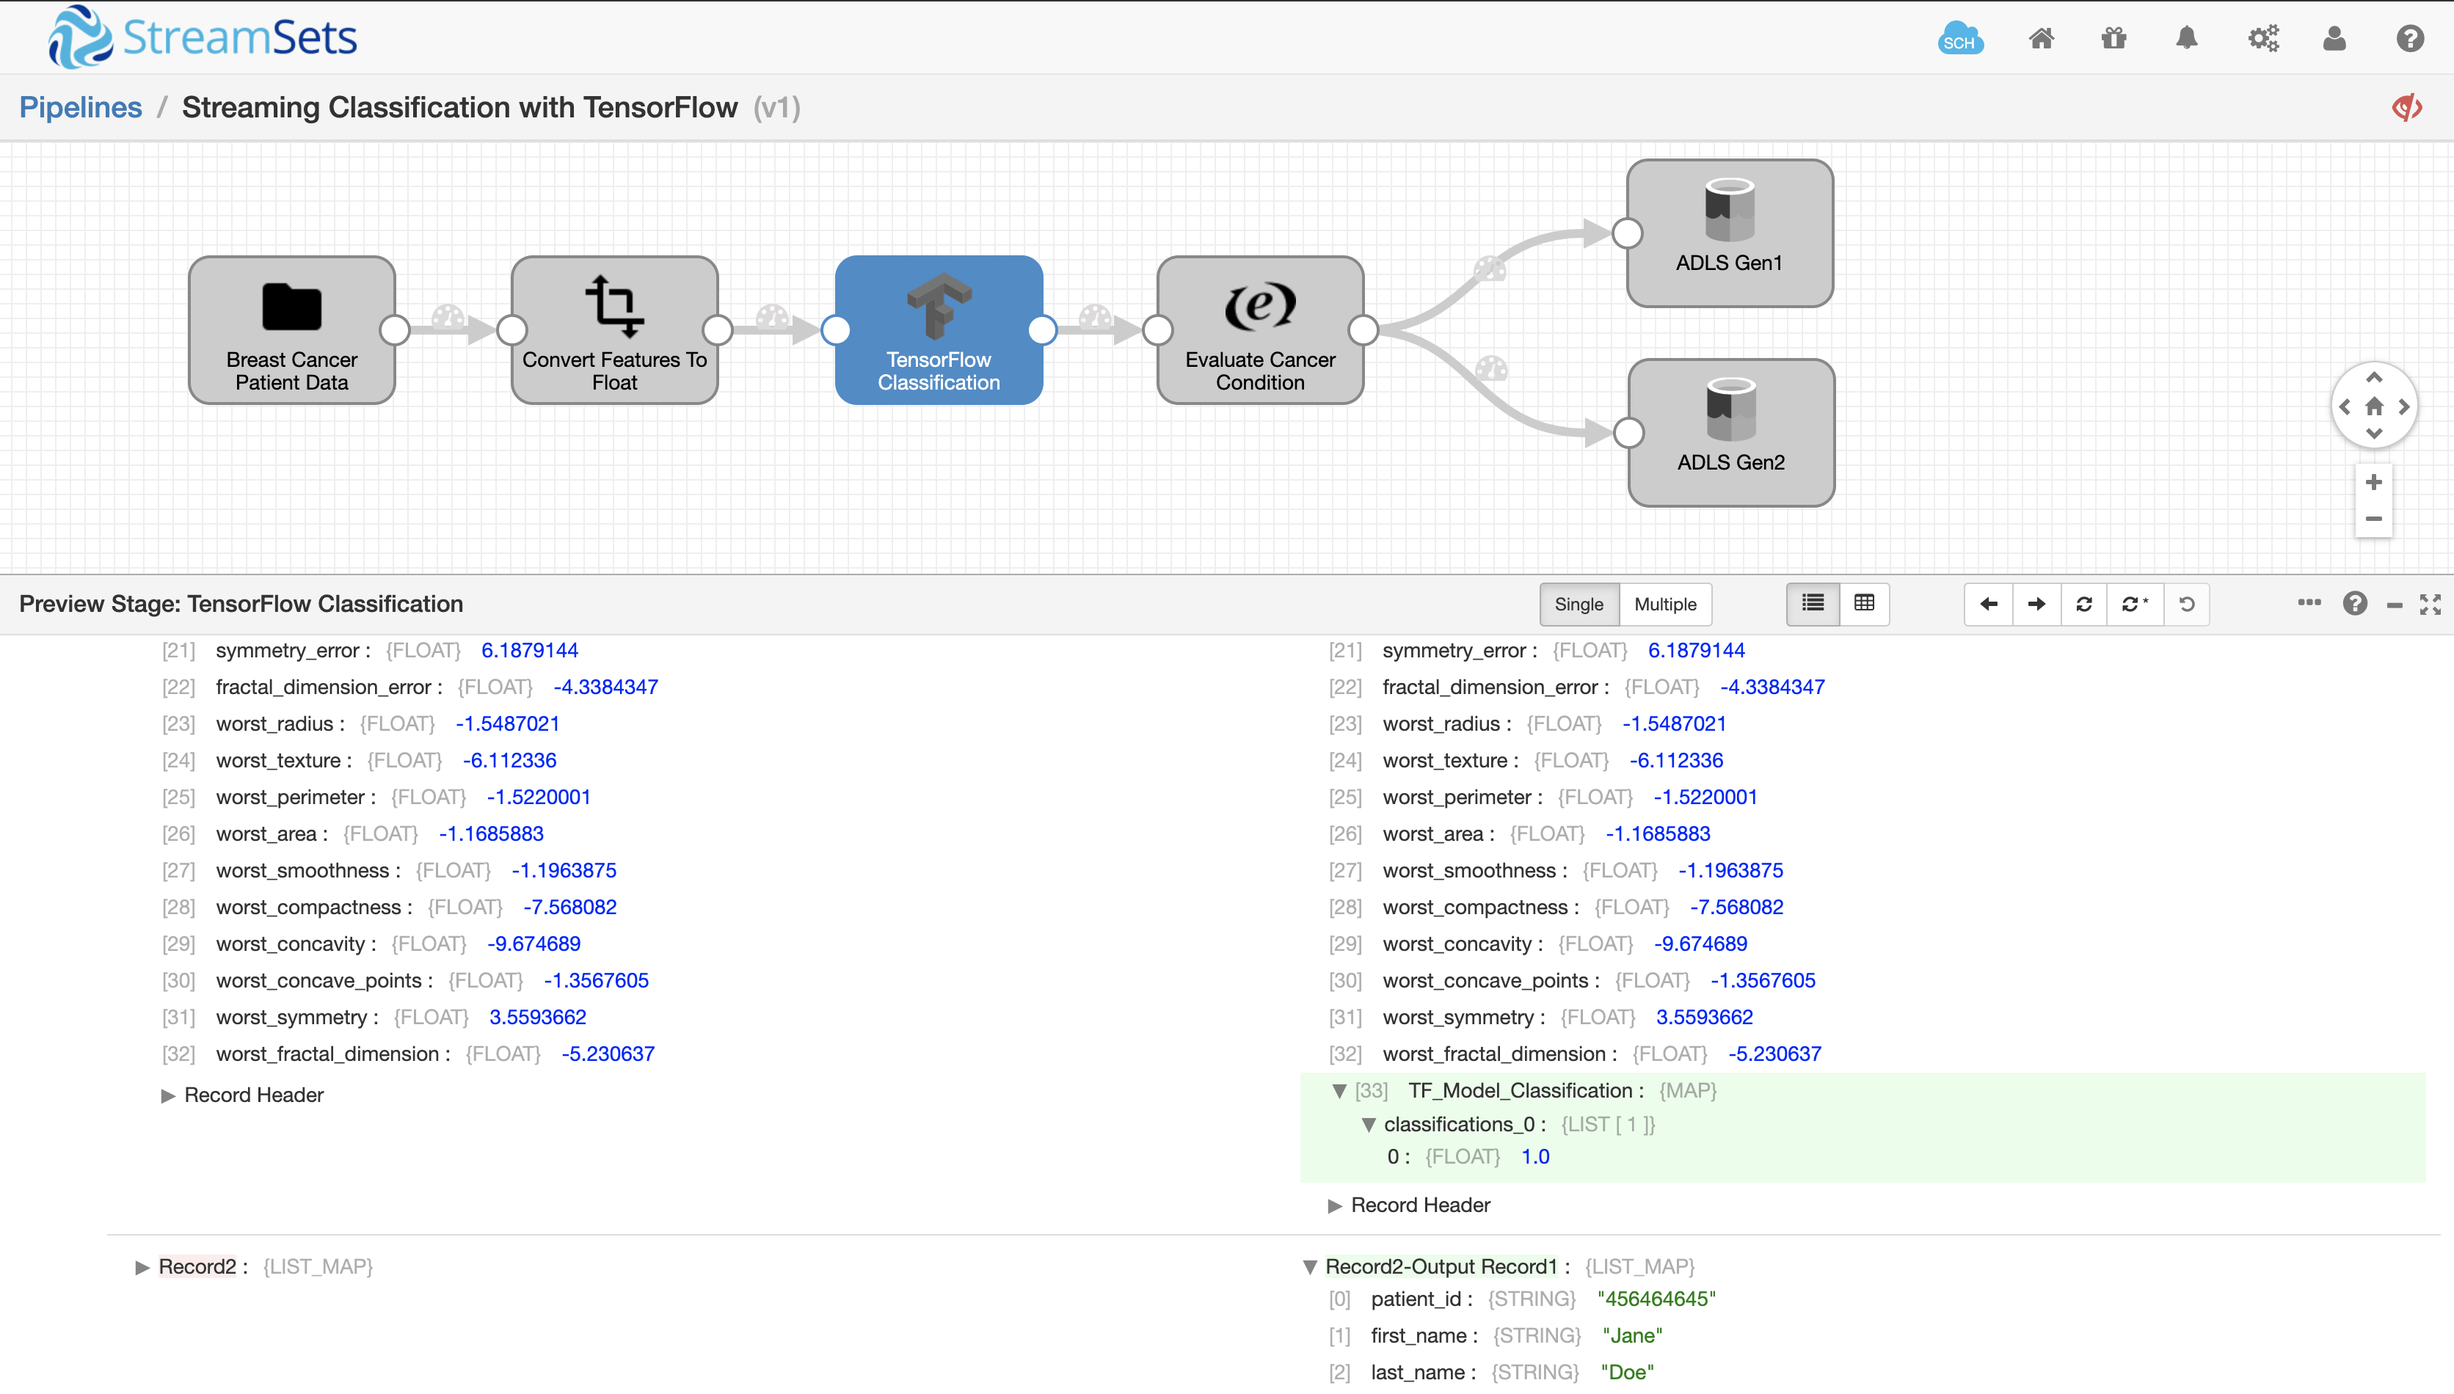2454x1394 pixels.
Task: Click the revert changes undo button
Action: coord(2187,604)
